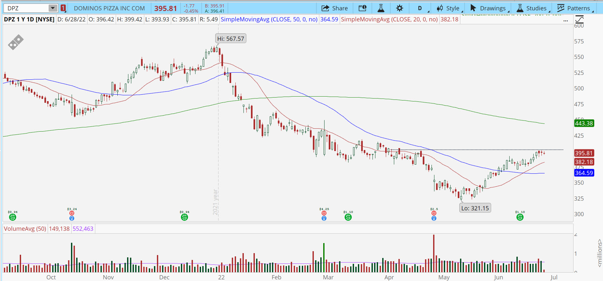Click the lightbulb icon under $4.25 earnings
The height and width of the screenshot is (281, 603).
pyautogui.click(x=324, y=218)
